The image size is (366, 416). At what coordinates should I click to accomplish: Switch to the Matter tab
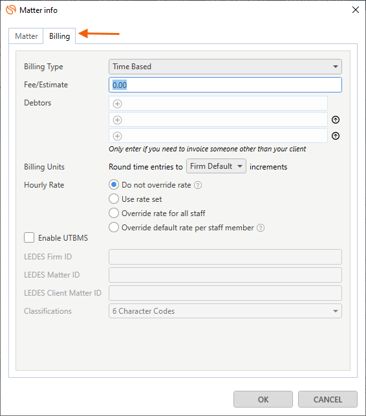tap(26, 36)
